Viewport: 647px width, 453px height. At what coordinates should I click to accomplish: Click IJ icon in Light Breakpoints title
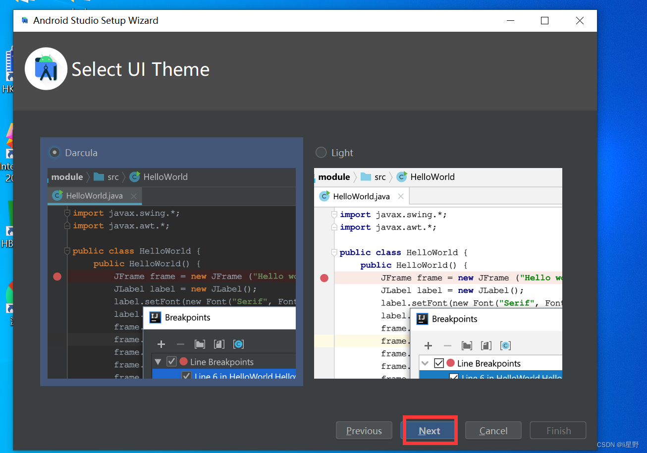tap(422, 319)
